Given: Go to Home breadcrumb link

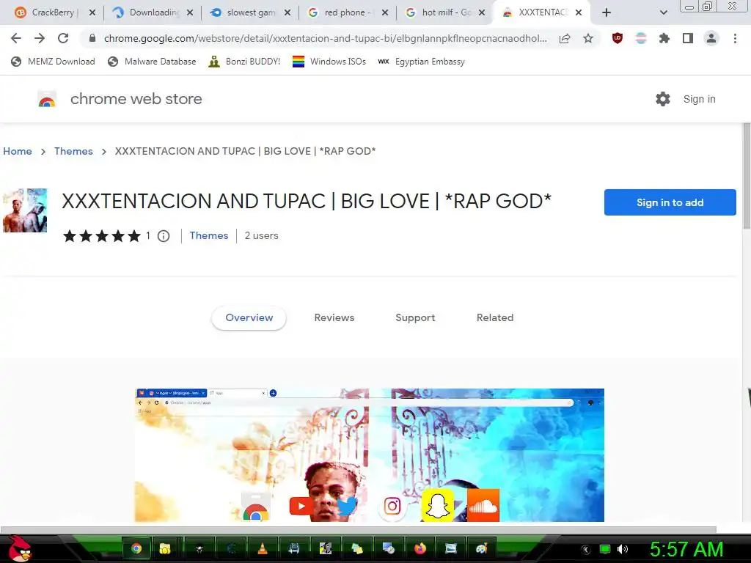Looking at the screenshot, I should click(x=18, y=151).
